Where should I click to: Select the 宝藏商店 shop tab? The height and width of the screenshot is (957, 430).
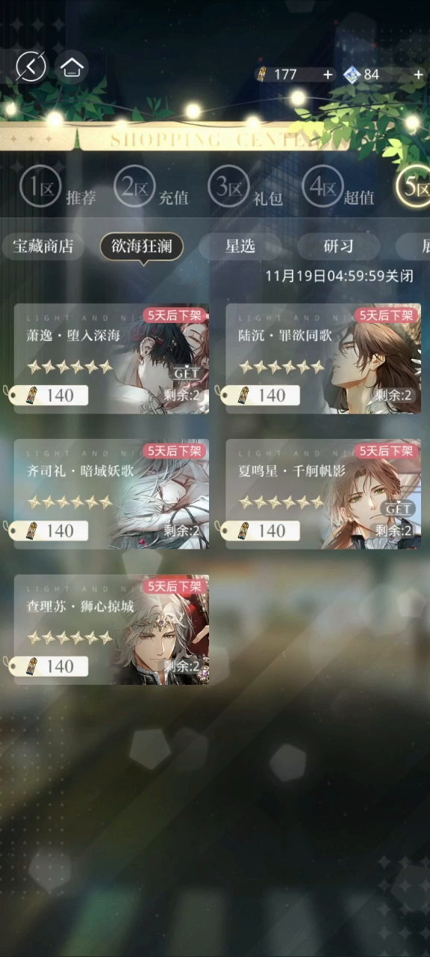click(43, 246)
